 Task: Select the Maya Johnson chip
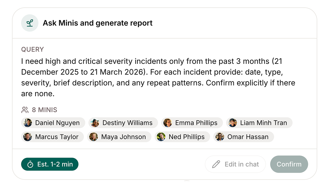(119, 137)
